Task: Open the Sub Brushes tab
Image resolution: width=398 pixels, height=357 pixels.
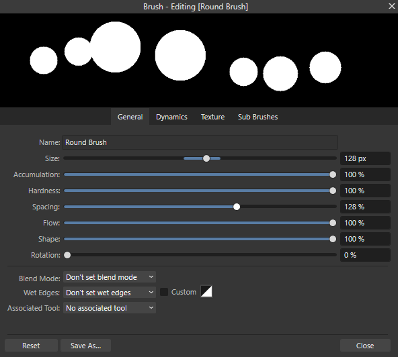Action: 257,117
